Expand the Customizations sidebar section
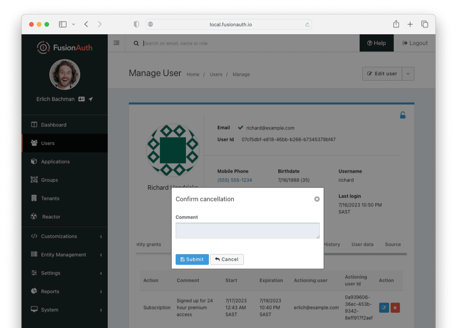457x328 pixels. point(65,236)
